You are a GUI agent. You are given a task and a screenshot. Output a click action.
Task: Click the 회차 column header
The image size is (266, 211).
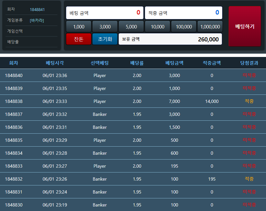click(x=14, y=63)
